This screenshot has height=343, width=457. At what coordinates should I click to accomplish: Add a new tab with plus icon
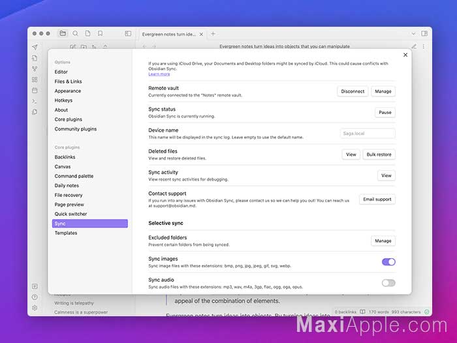tap(213, 34)
